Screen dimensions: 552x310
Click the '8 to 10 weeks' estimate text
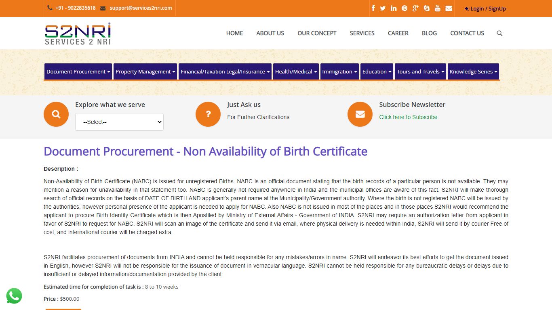pyautogui.click(x=162, y=287)
